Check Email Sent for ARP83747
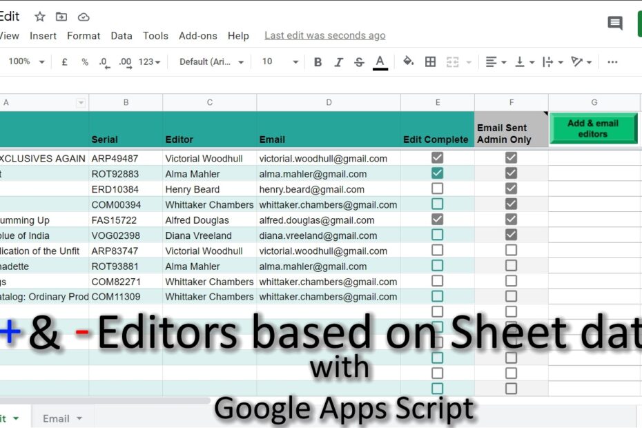 pyautogui.click(x=511, y=250)
